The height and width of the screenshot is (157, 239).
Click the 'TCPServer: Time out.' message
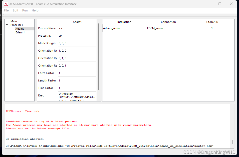point(23,111)
